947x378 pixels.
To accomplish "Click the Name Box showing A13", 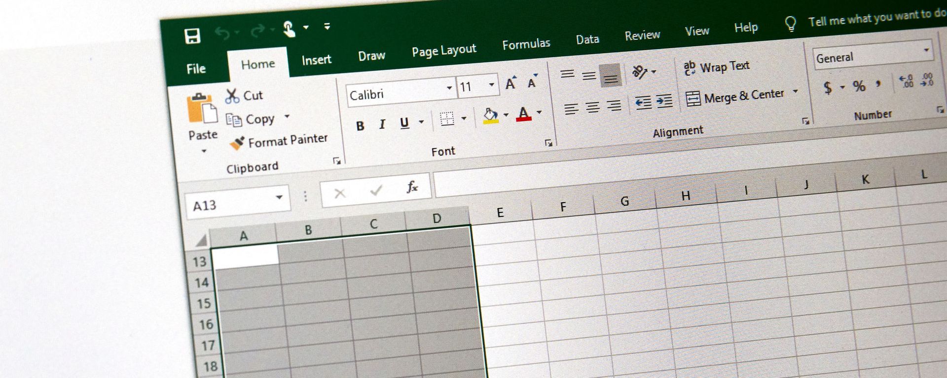I will (x=237, y=202).
